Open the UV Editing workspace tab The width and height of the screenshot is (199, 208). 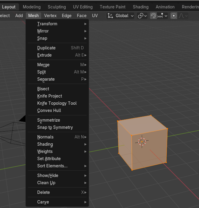(83, 7)
